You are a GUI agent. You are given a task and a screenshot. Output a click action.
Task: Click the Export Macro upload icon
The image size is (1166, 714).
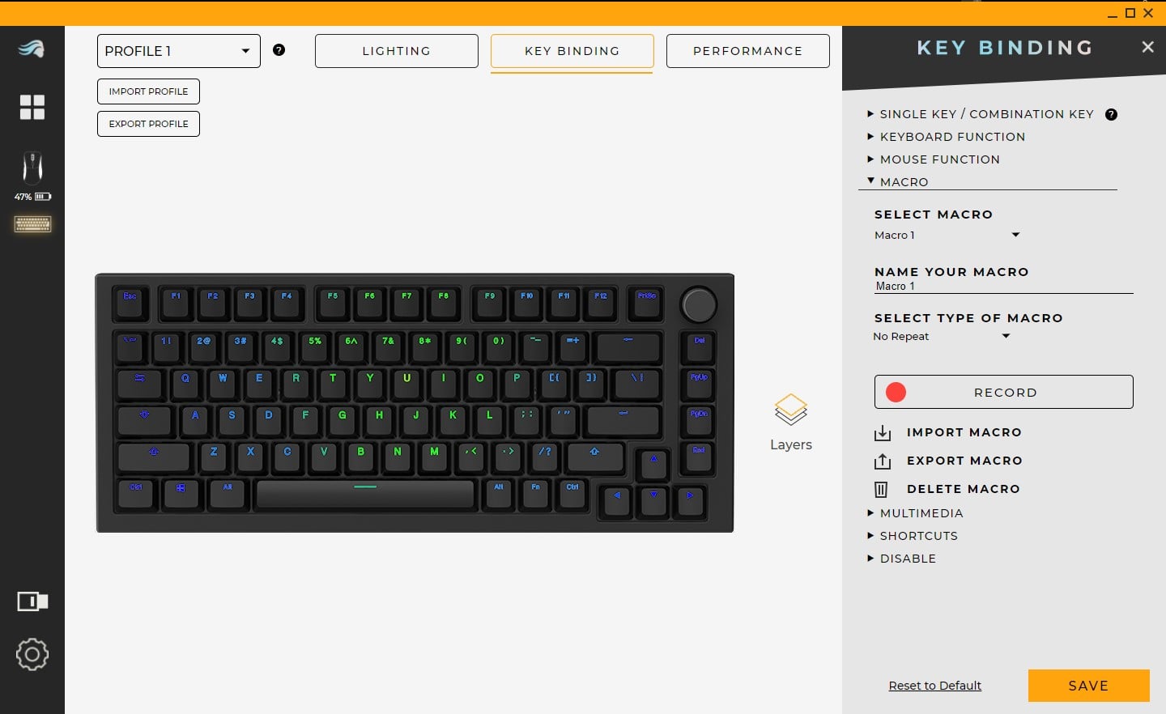883,461
